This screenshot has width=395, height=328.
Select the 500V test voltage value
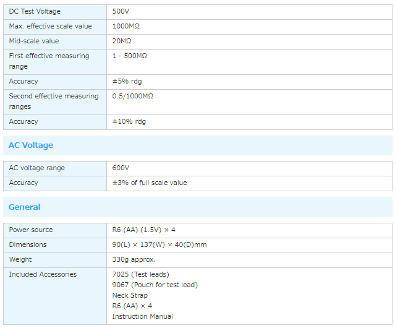(x=121, y=11)
